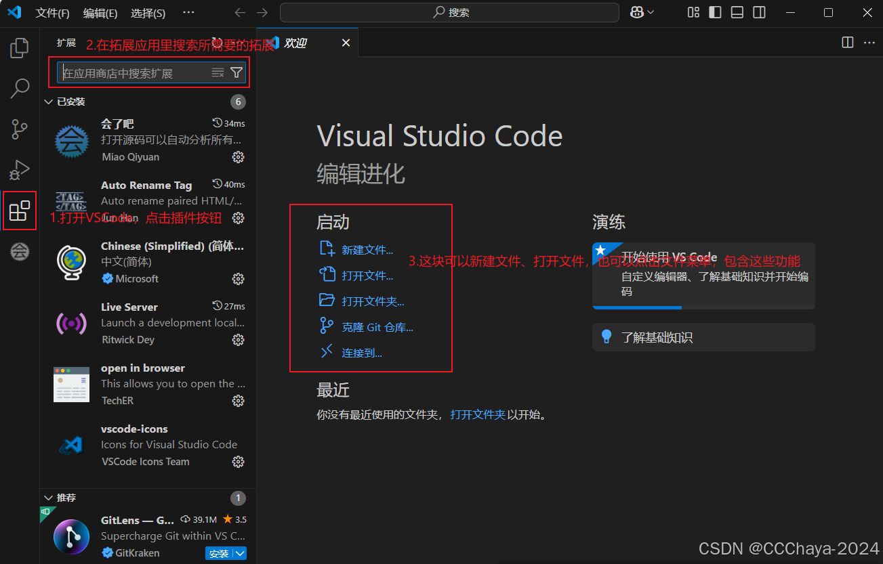Open the Explorer view in activity bar
883x564 pixels.
(20, 48)
